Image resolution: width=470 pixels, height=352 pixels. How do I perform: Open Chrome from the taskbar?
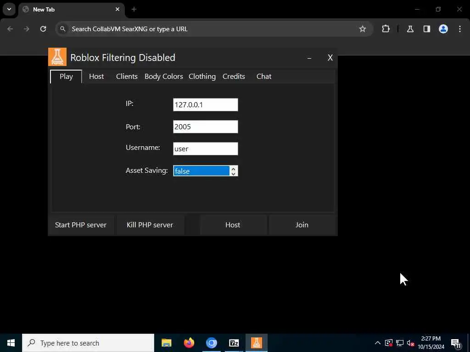[211, 343]
